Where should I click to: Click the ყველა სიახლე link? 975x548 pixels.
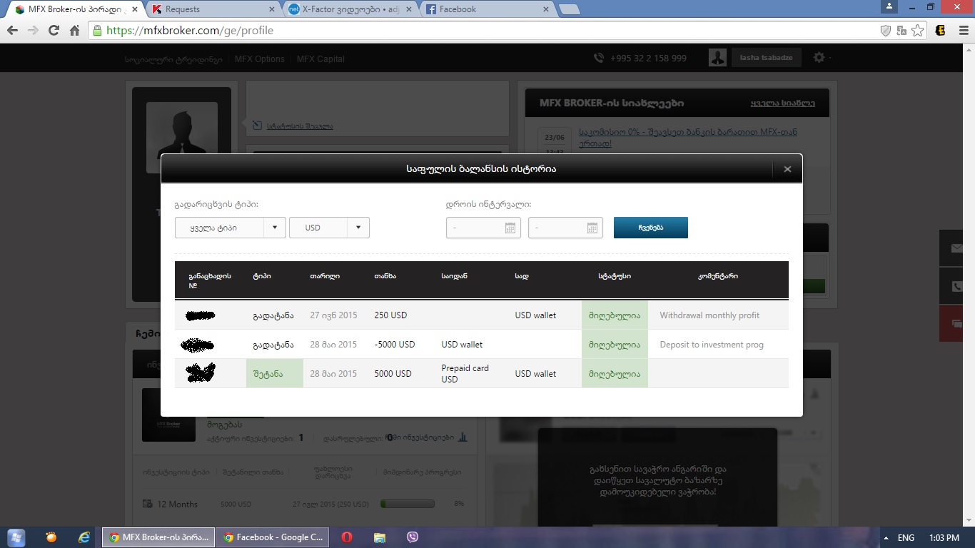coord(782,103)
